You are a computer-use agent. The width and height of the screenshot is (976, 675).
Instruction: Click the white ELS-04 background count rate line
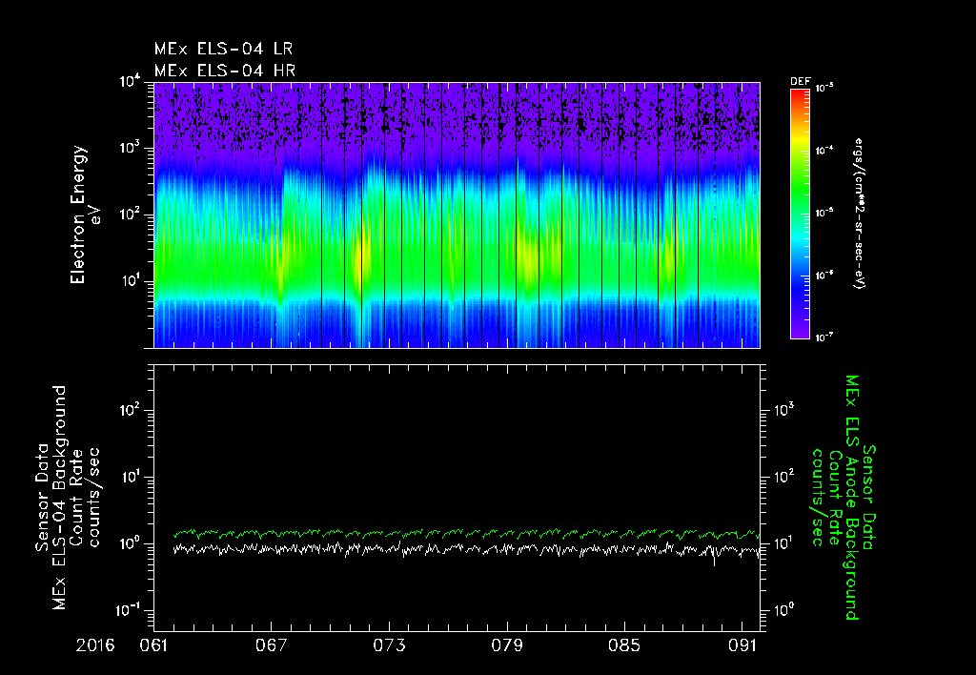(466, 550)
